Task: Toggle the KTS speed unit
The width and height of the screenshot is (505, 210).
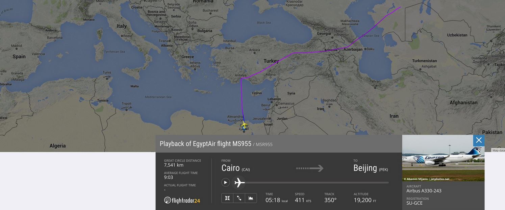Action: [308, 201]
